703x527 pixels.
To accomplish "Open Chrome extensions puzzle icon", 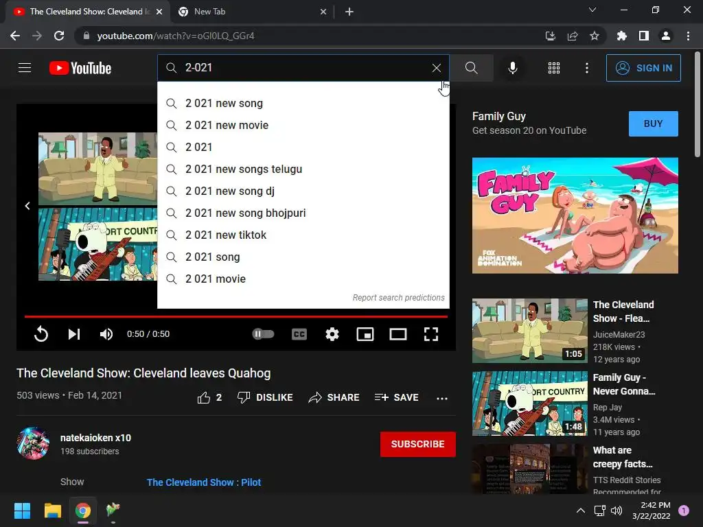I will (622, 36).
